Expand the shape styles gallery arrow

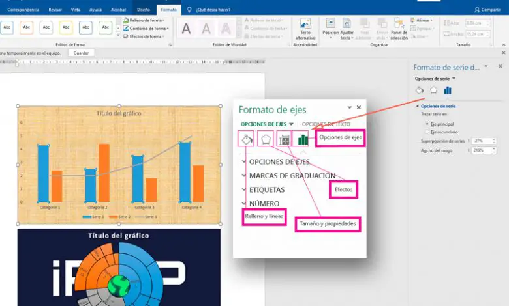coord(118,35)
